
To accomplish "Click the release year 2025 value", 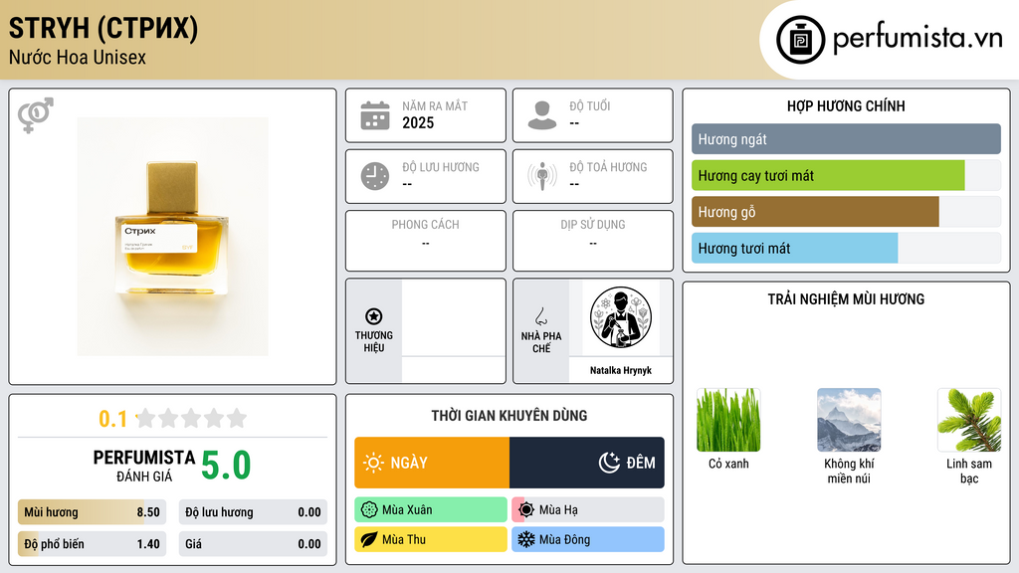I will 418,122.
